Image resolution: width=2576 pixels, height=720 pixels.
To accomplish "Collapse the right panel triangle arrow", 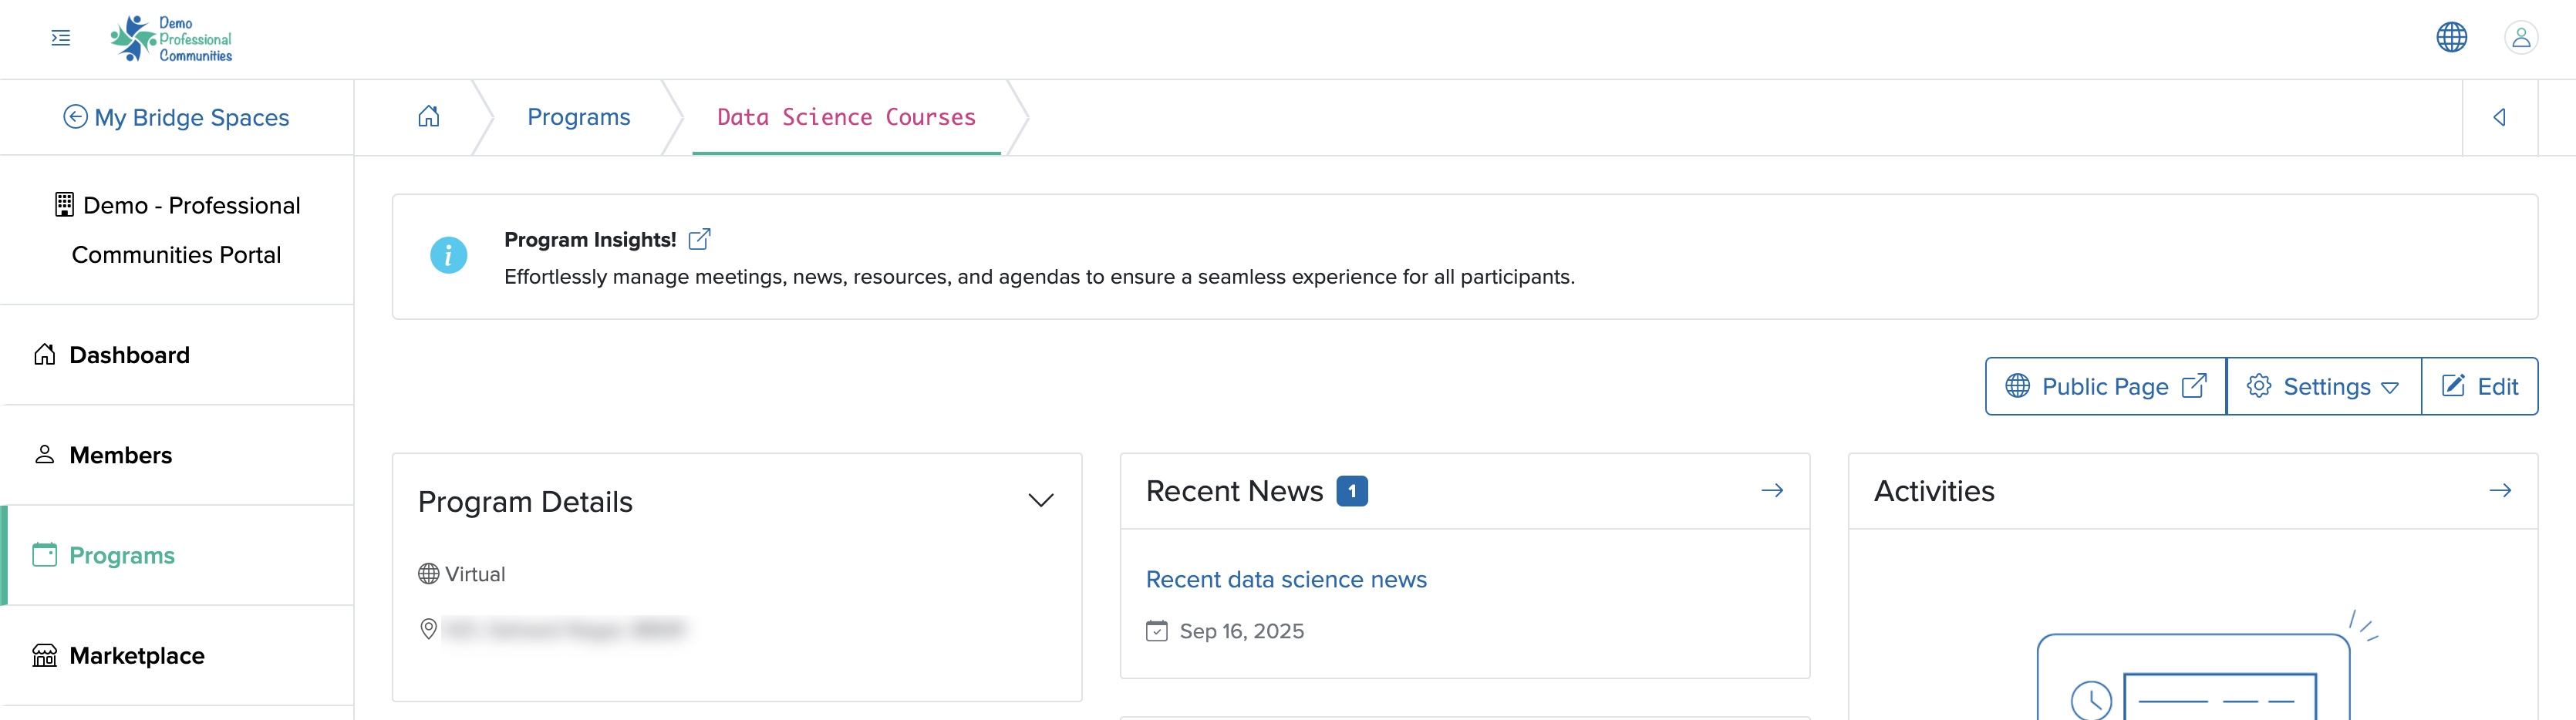I will [2499, 117].
